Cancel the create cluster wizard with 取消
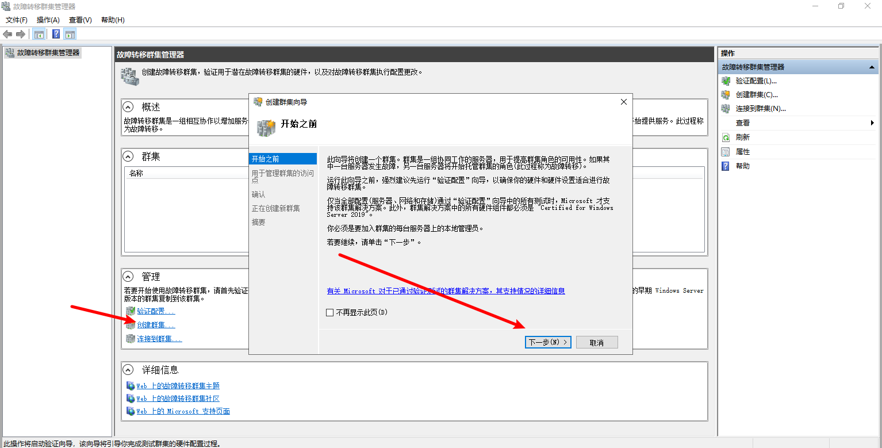 click(x=597, y=342)
